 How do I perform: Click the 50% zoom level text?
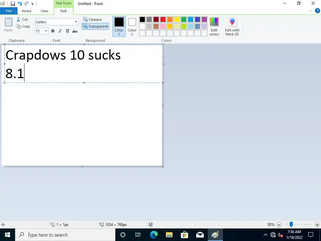pos(271,225)
